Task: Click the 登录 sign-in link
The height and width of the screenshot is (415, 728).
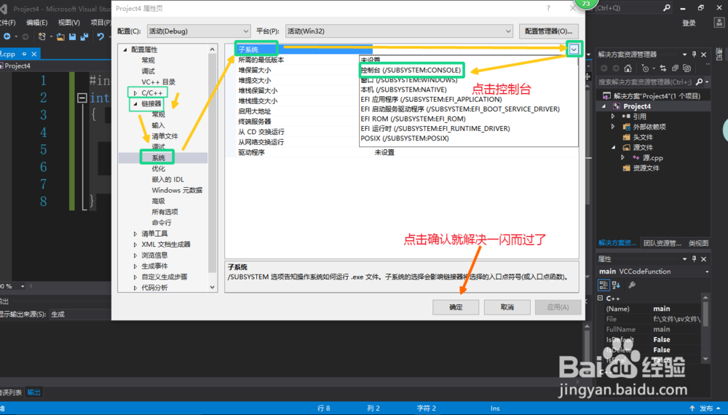Action: tap(689, 23)
